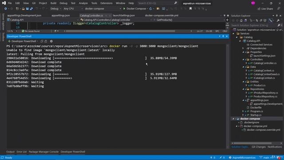
Task: Open Live Share
Action: [265, 9]
